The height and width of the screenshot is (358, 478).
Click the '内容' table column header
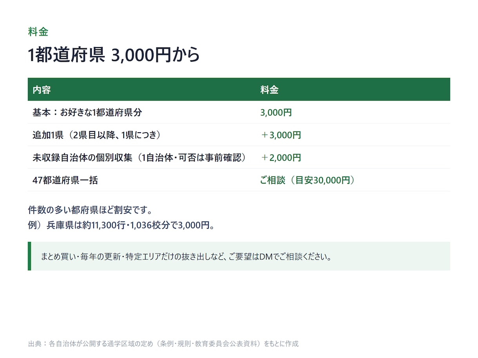42,90
